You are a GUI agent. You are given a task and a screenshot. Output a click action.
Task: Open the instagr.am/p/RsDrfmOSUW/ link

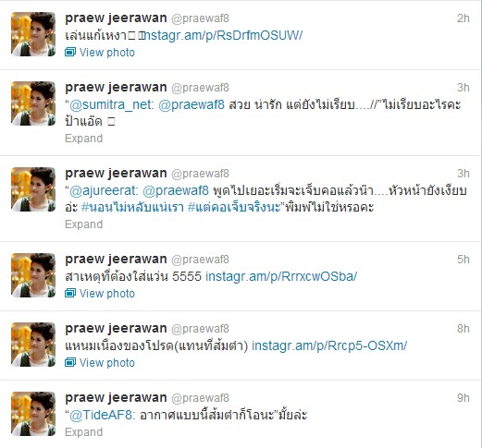[220, 35]
